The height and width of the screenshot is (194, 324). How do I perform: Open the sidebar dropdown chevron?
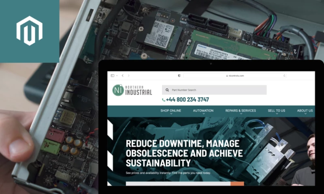click(117, 76)
